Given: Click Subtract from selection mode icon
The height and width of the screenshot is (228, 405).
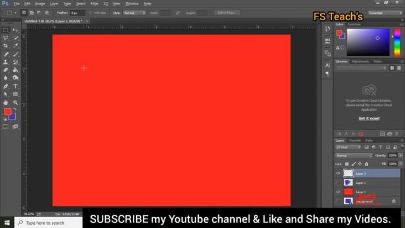Looking at the screenshot, I should (x=39, y=13).
